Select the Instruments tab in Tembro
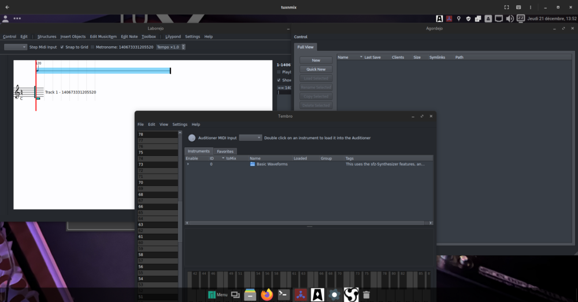Viewport: 578px width, 302px height. 199,151
